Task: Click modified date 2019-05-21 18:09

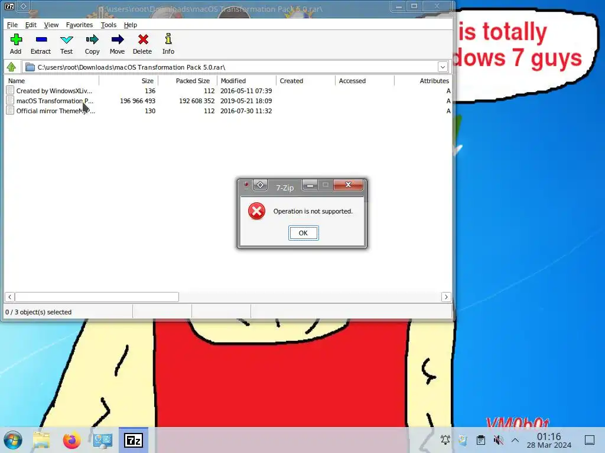Action: (246, 101)
